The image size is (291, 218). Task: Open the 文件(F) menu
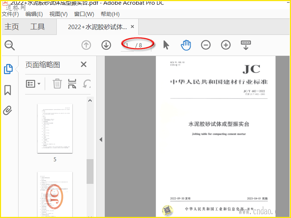(x=11, y=14)
